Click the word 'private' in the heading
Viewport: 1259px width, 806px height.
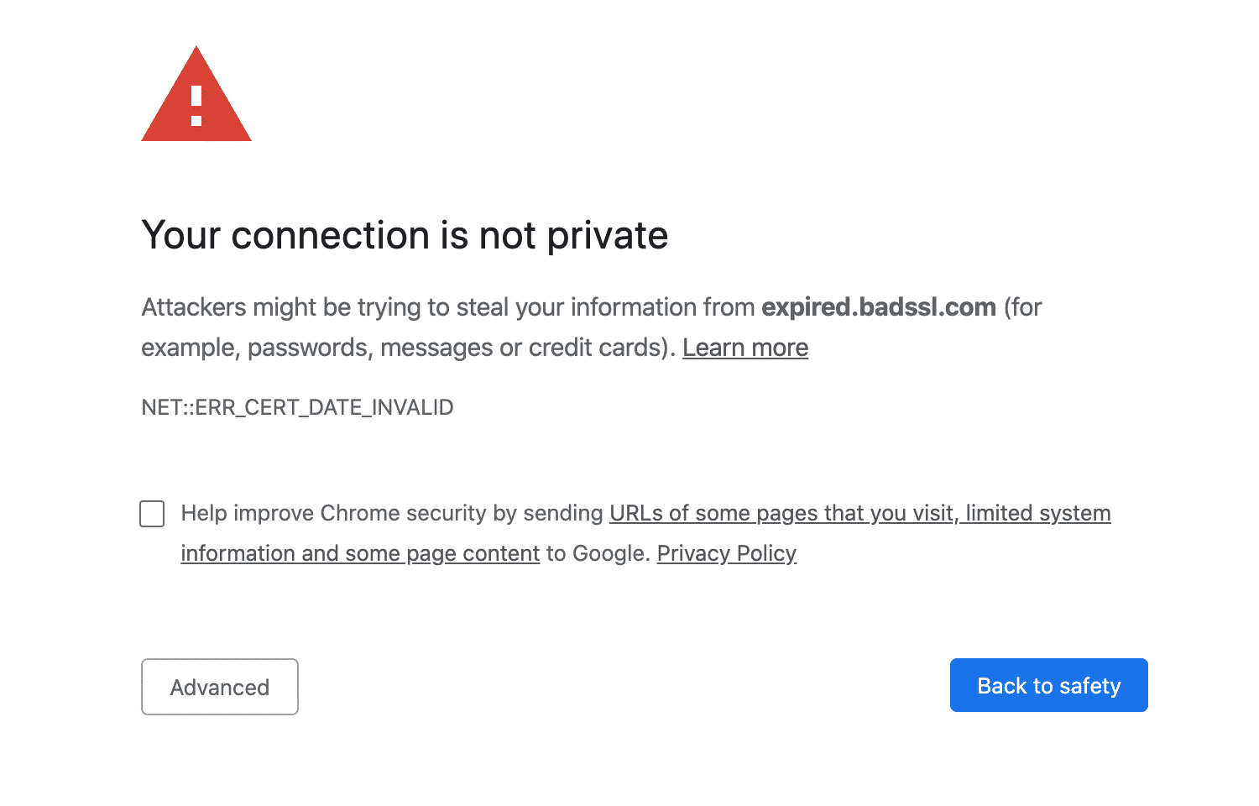coord(607,235)
